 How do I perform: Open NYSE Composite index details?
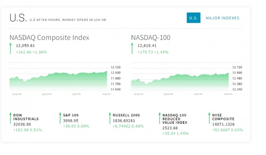click(223, 117)
